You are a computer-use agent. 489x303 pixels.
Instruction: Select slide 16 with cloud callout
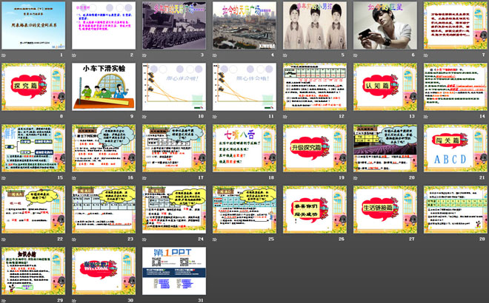(104, 148)
